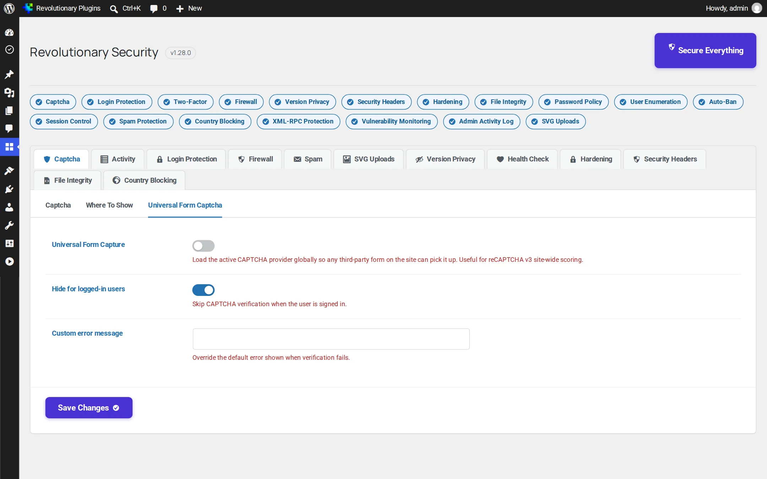Image resolution: width=767 pixels, height=479 pixels.
Task: Turn off Hide for logged-in users switch
Action: tap(203, 290)
